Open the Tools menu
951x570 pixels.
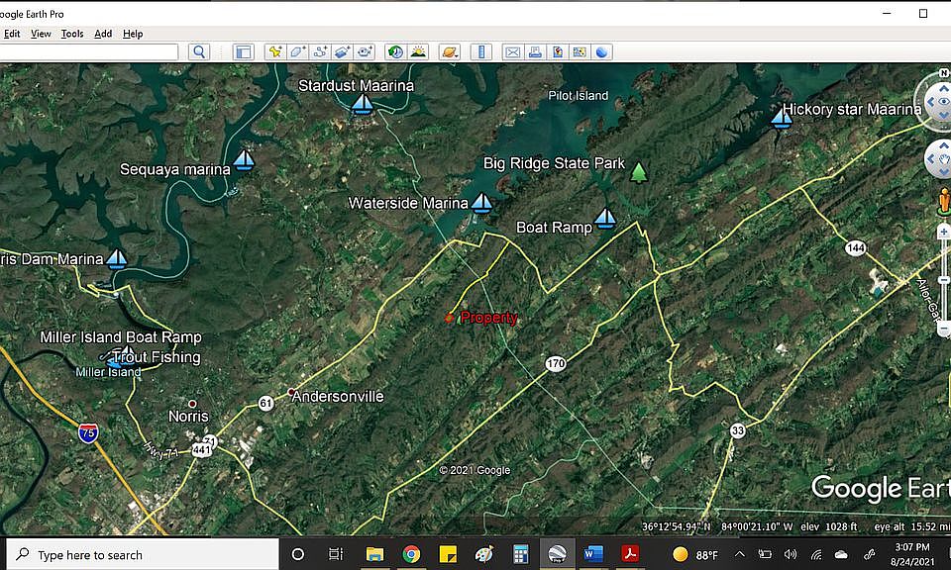(72, 34)
